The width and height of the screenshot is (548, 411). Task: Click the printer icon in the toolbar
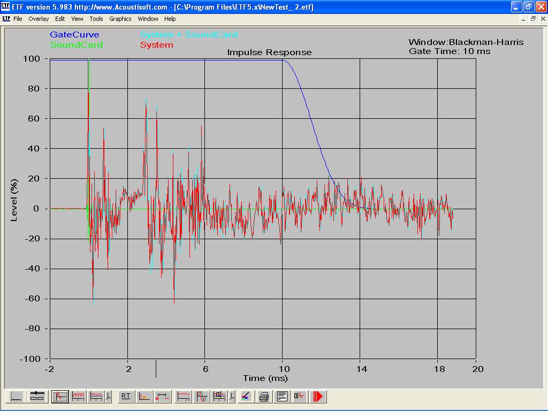point(264,397)
